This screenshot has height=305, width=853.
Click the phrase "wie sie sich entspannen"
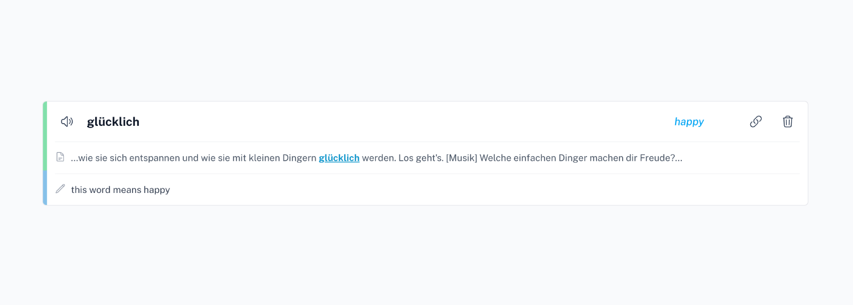pyautogui.click(x=129, y=158)
